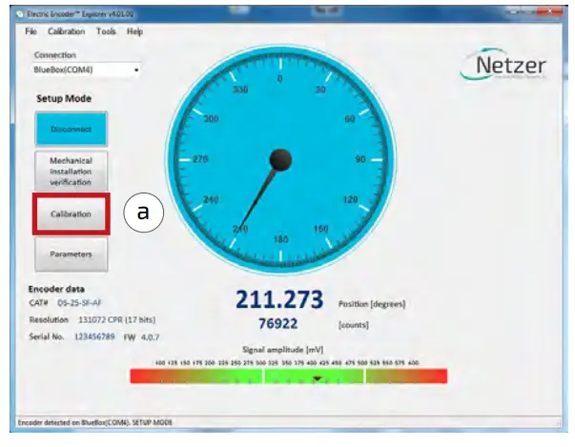Click the [counts] label
The height and width of the screenshot is (447, 575).
(353, 325)
